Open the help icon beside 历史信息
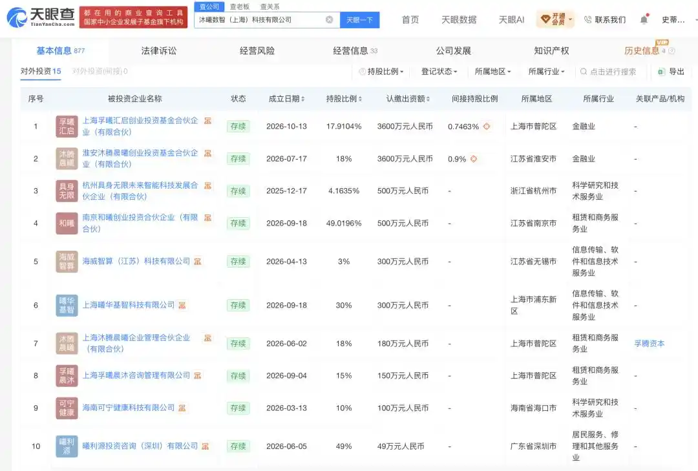 tap(672, 51)
